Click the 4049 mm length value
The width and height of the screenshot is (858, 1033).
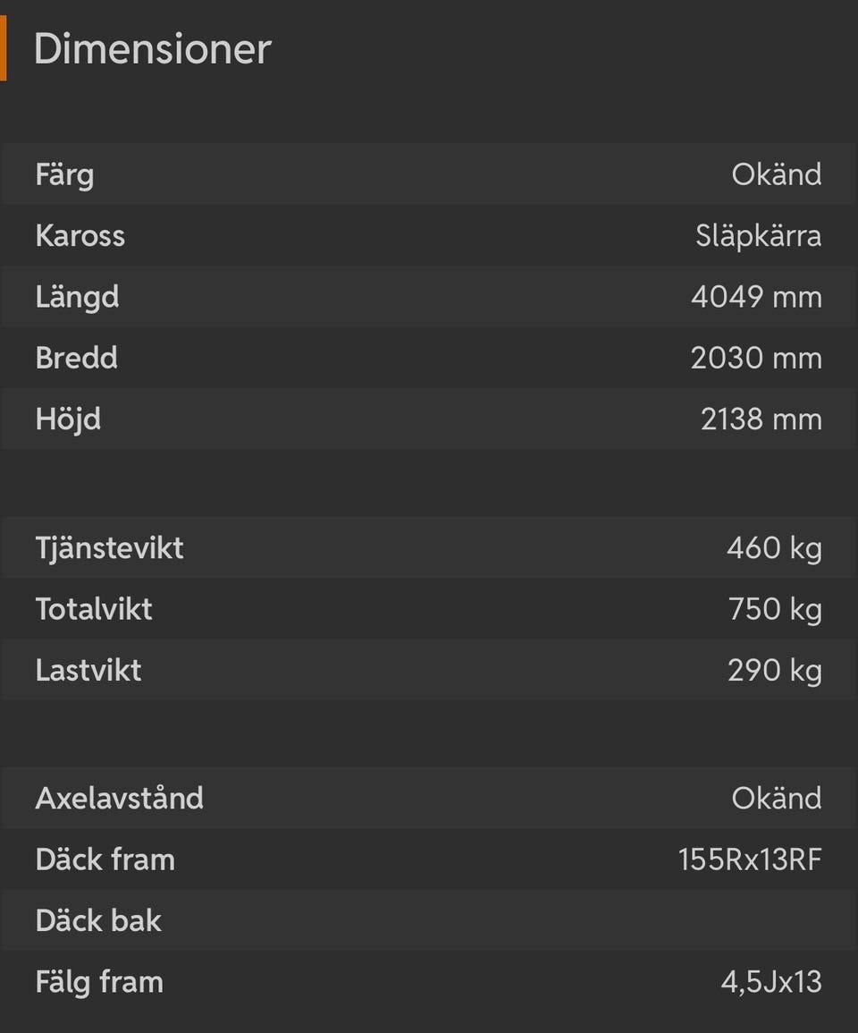(755, 297)
